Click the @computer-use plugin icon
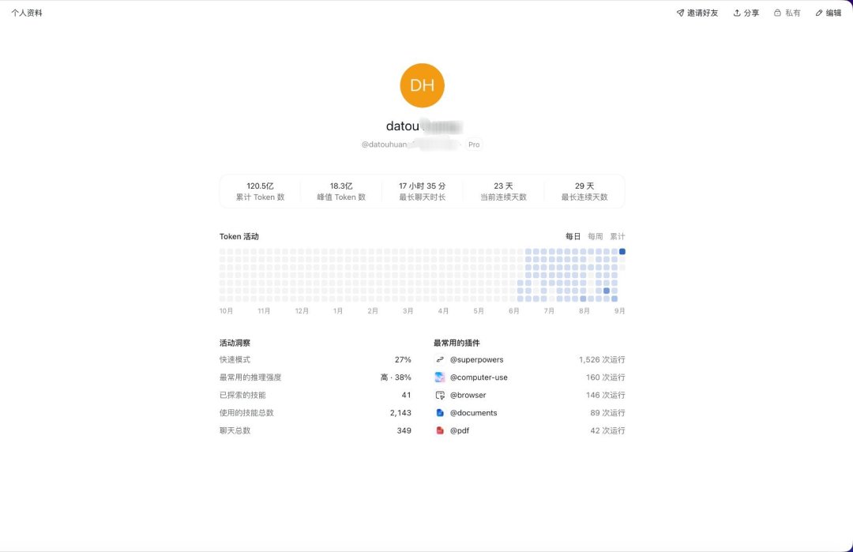Image resolution: width=853 pixels, height=552 pixels. tap(440, 377)
